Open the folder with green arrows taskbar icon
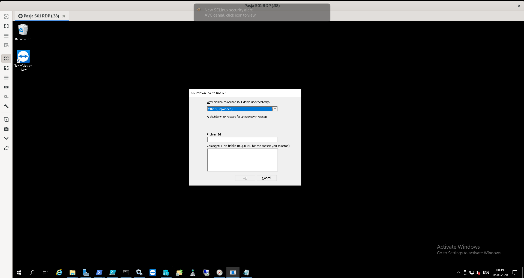Screen dimensions: 524x278 pyautogui.click(x=179, y=272)
